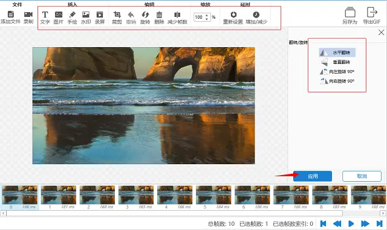This screenshot has height=230, width=387.
Task: Choose 垂直翻转 vertical flip option
Action: (x=337, y=62)
